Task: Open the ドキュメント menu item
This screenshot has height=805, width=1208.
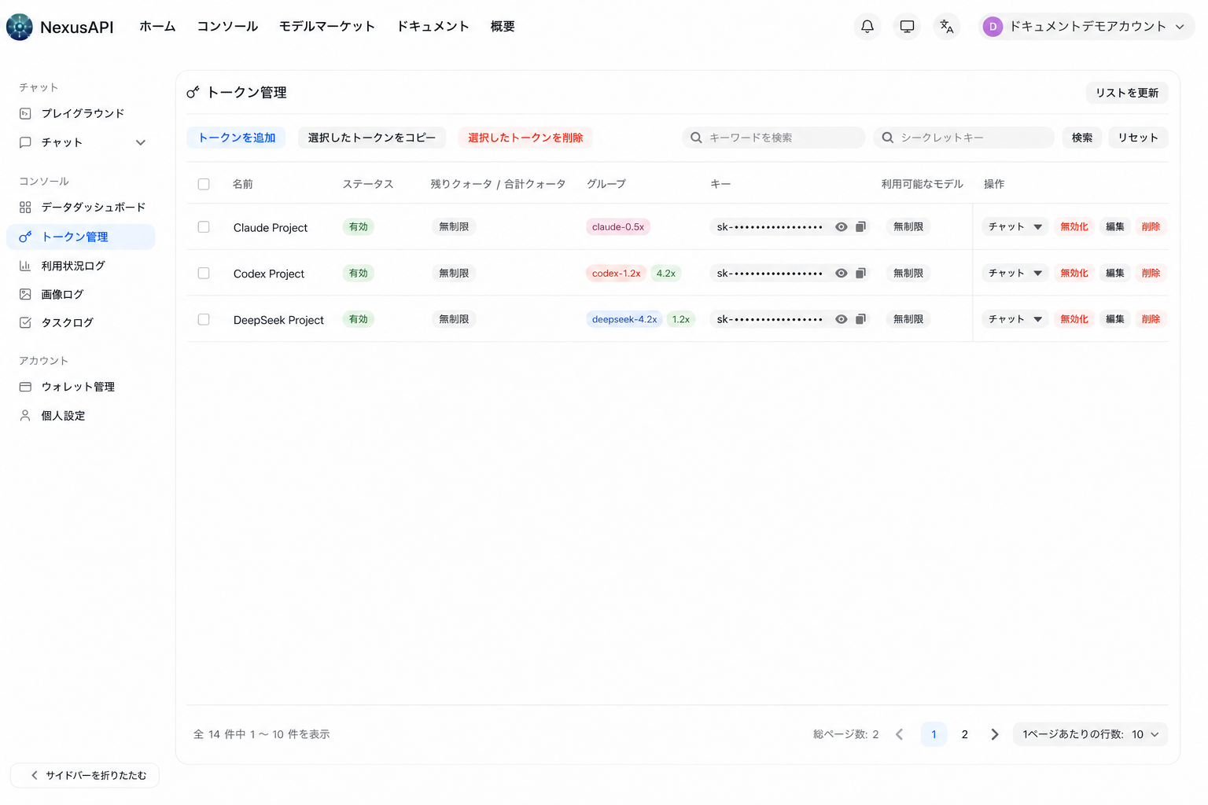Action: pyautogui.click(x=433, y=27)
